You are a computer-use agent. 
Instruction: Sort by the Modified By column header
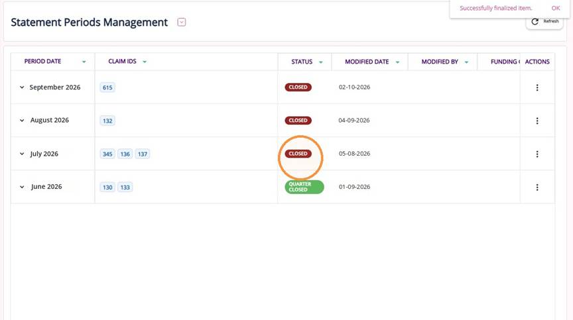click(440, 62)
